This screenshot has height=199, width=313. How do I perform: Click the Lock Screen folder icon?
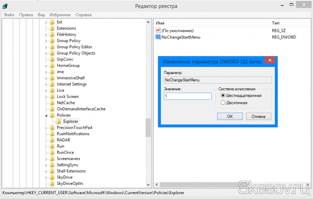52,97
